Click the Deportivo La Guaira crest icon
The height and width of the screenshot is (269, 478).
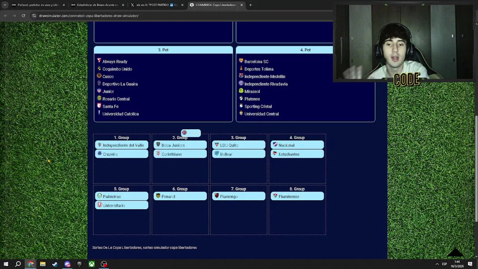pos(99,83)
